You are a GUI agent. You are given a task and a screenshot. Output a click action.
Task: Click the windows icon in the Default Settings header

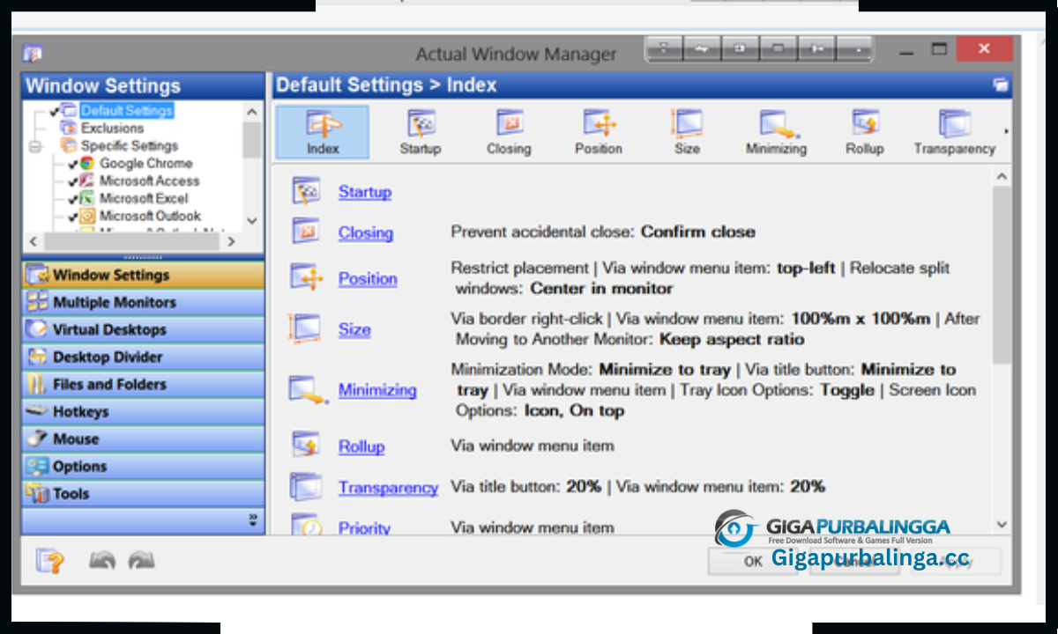(1001, 85)
